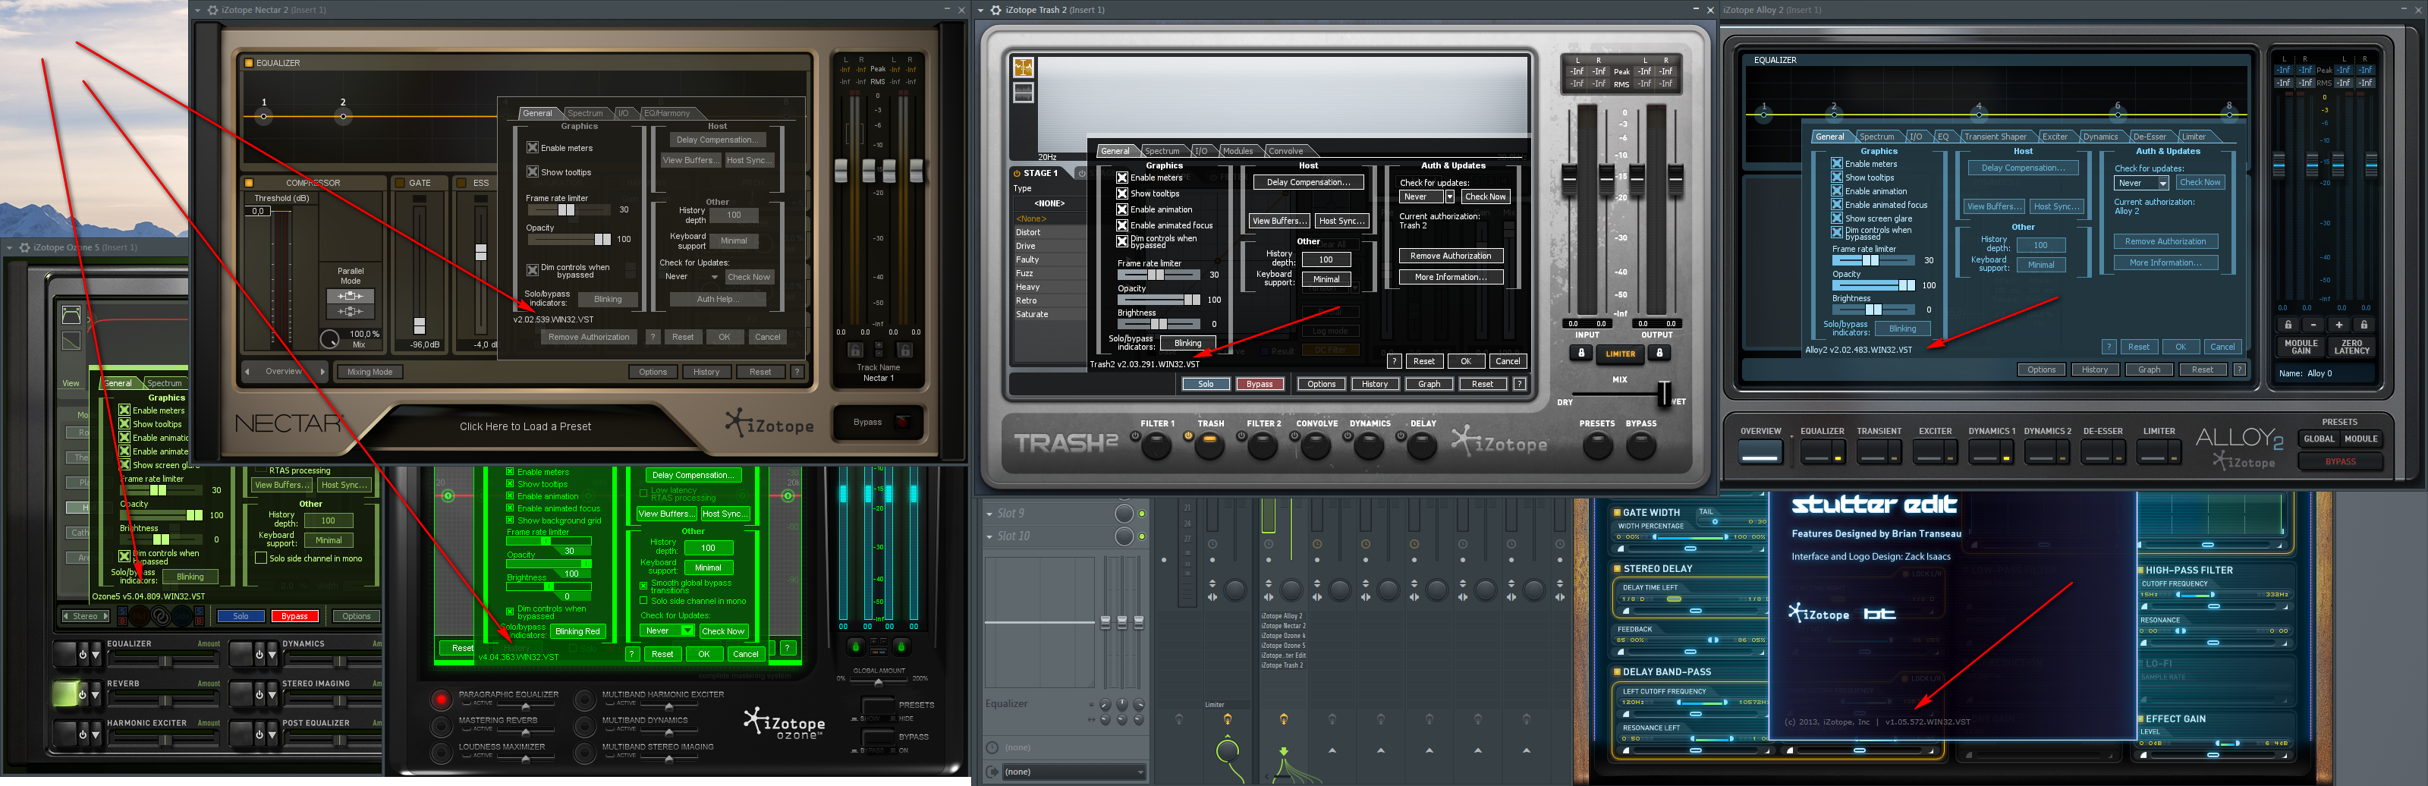Click the Paragraphic Equalizer red module button in Ozone 4
2428x786 pixels.
(441, 700)
